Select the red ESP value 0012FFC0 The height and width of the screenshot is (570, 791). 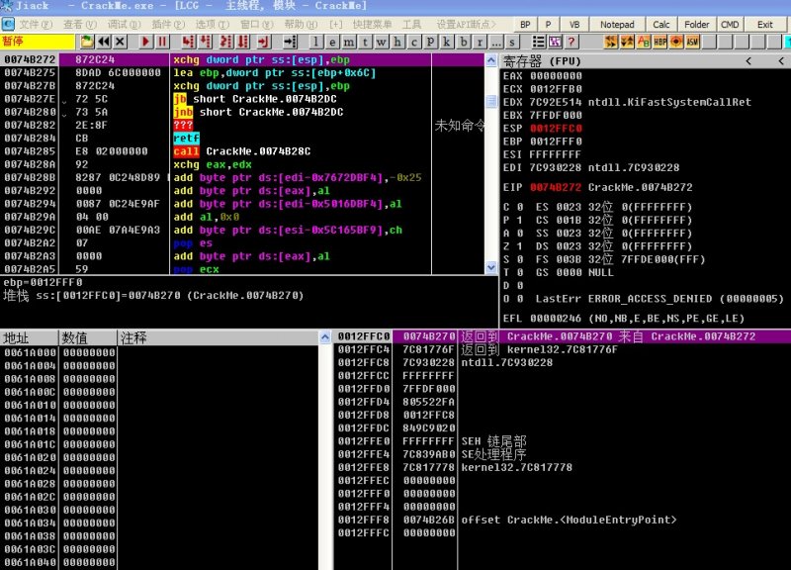pos(556,129)
